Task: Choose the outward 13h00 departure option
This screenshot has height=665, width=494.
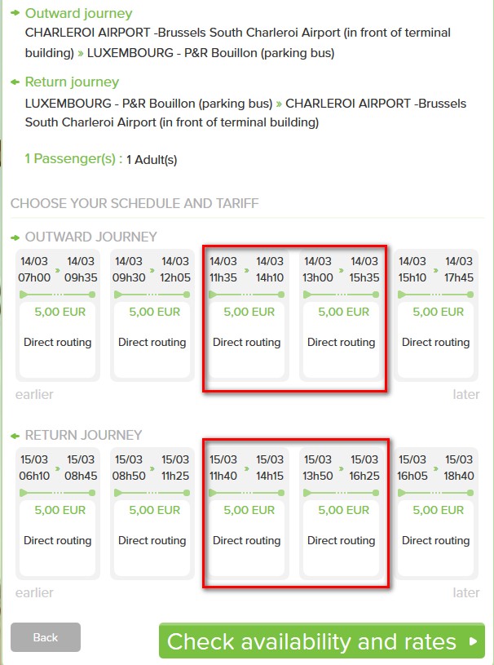Action: coord(341,316)
